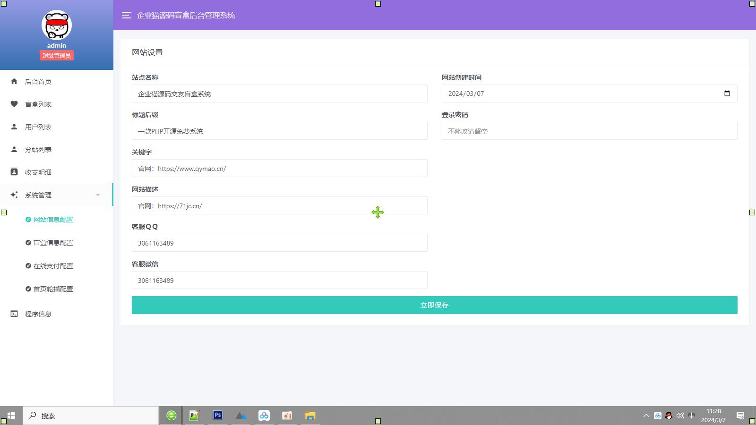Click the 客服QQ input field
The width and height of the screenshot is (756, 425).
(x=279, y=243)
